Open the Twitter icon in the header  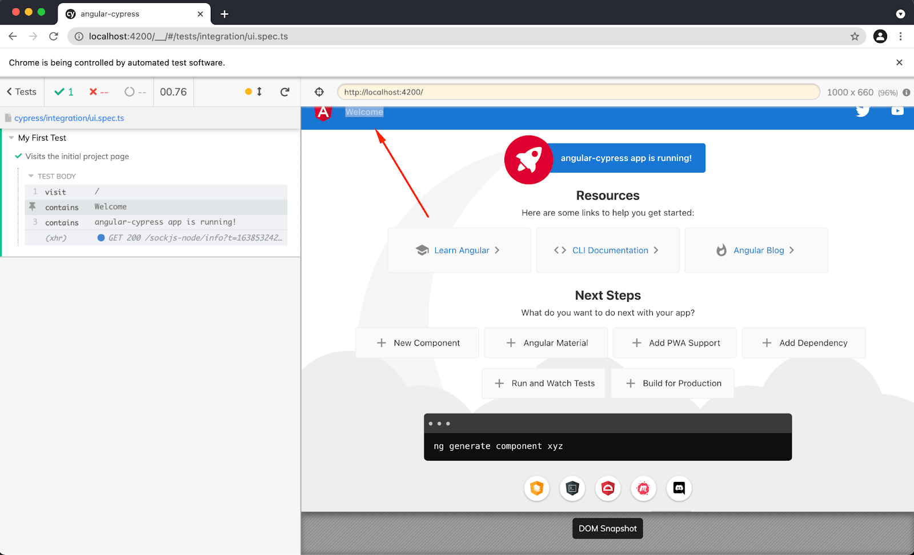863,111
